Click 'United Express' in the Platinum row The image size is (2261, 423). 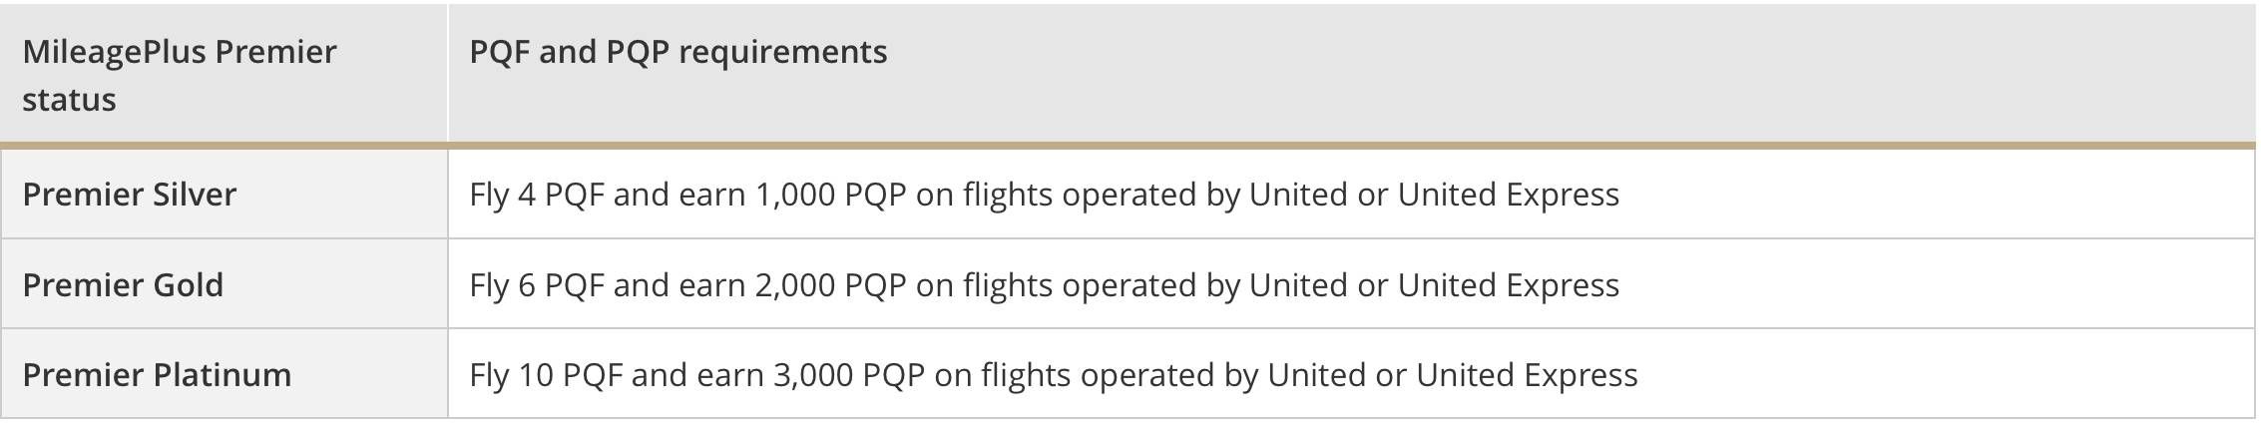(x=1527, y=375)
